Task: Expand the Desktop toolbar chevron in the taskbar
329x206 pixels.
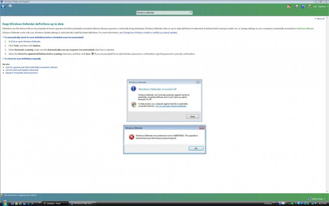Action: click(x=274, y=203)
